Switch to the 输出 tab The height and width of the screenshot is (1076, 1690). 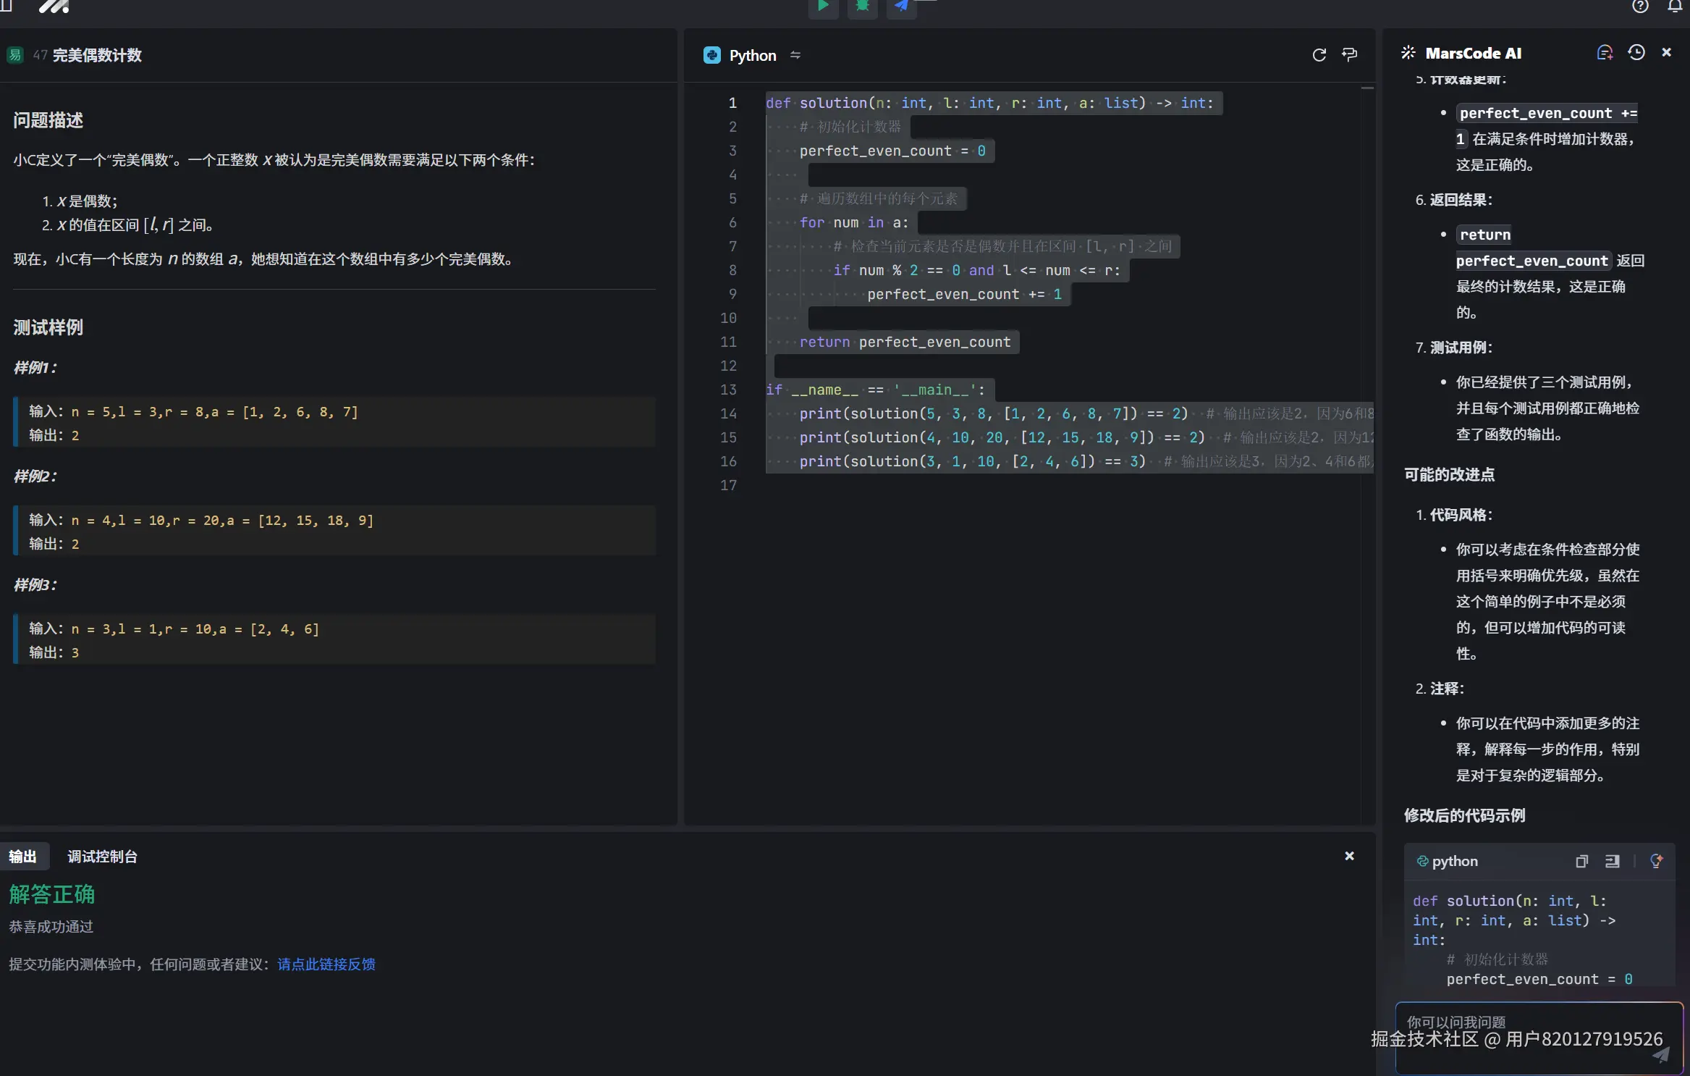click(22, 857)
